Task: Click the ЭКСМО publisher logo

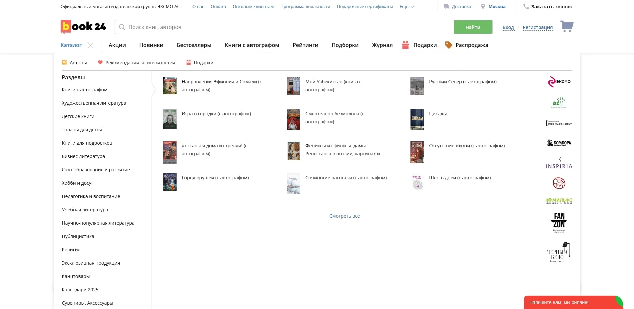Action: pos(559,82)
